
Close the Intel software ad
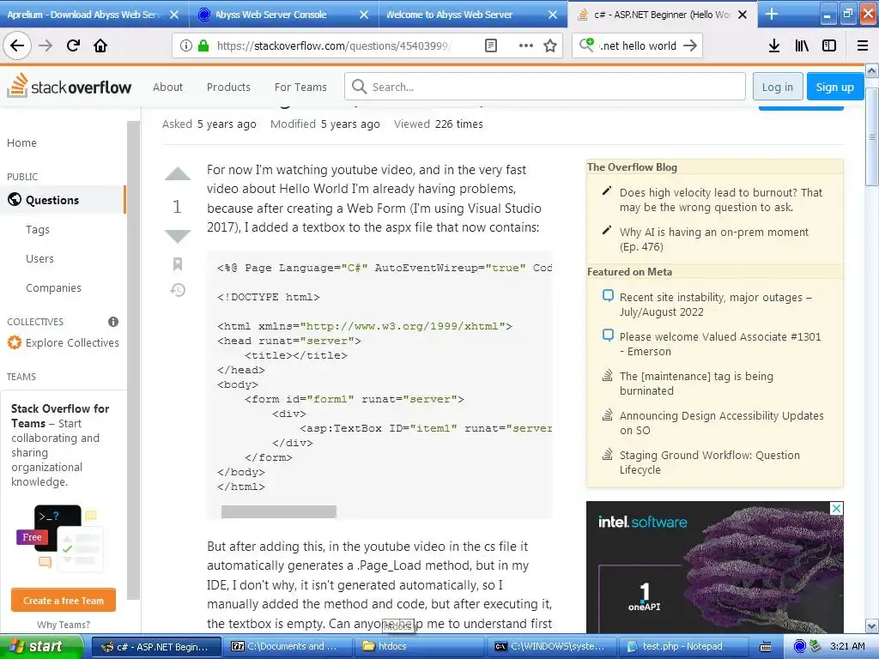click(x=836, y=508)
